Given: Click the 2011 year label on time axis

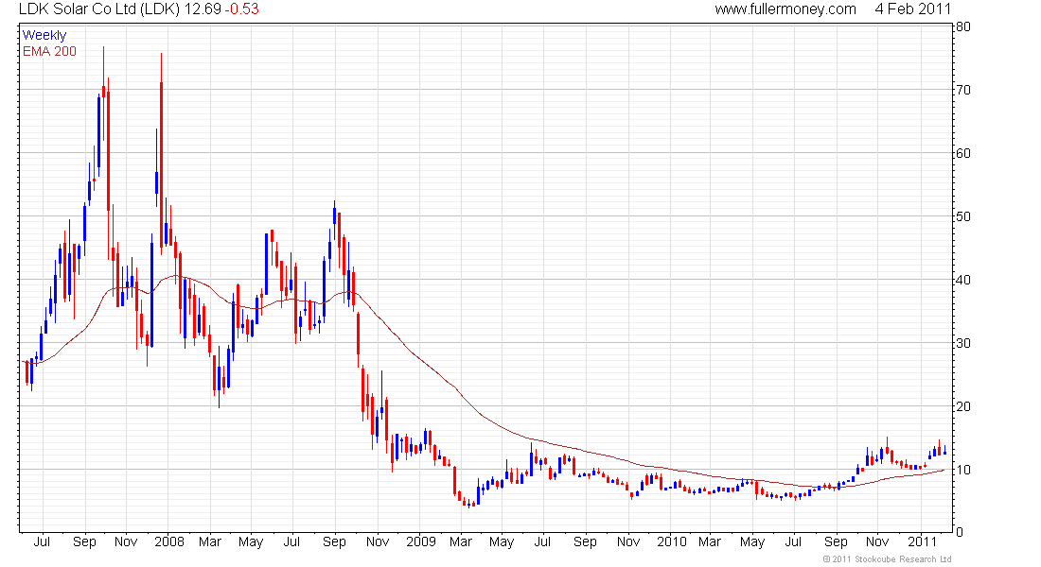Looking at the screenshot, I should click(x=922, y=541).
